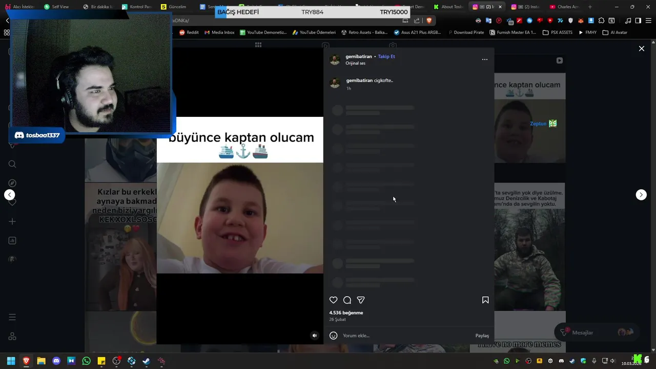Open Discord from the taskbar

pyautogui.click(x=56, y=361)
